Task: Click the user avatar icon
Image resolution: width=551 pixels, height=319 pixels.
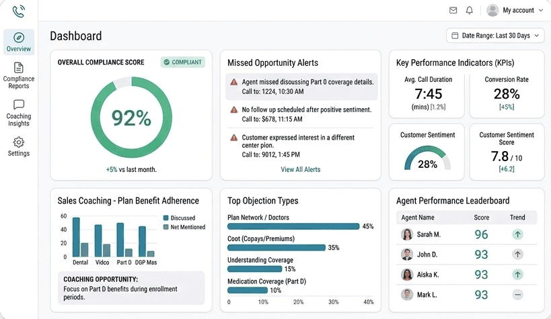Action: coord(492,11)
